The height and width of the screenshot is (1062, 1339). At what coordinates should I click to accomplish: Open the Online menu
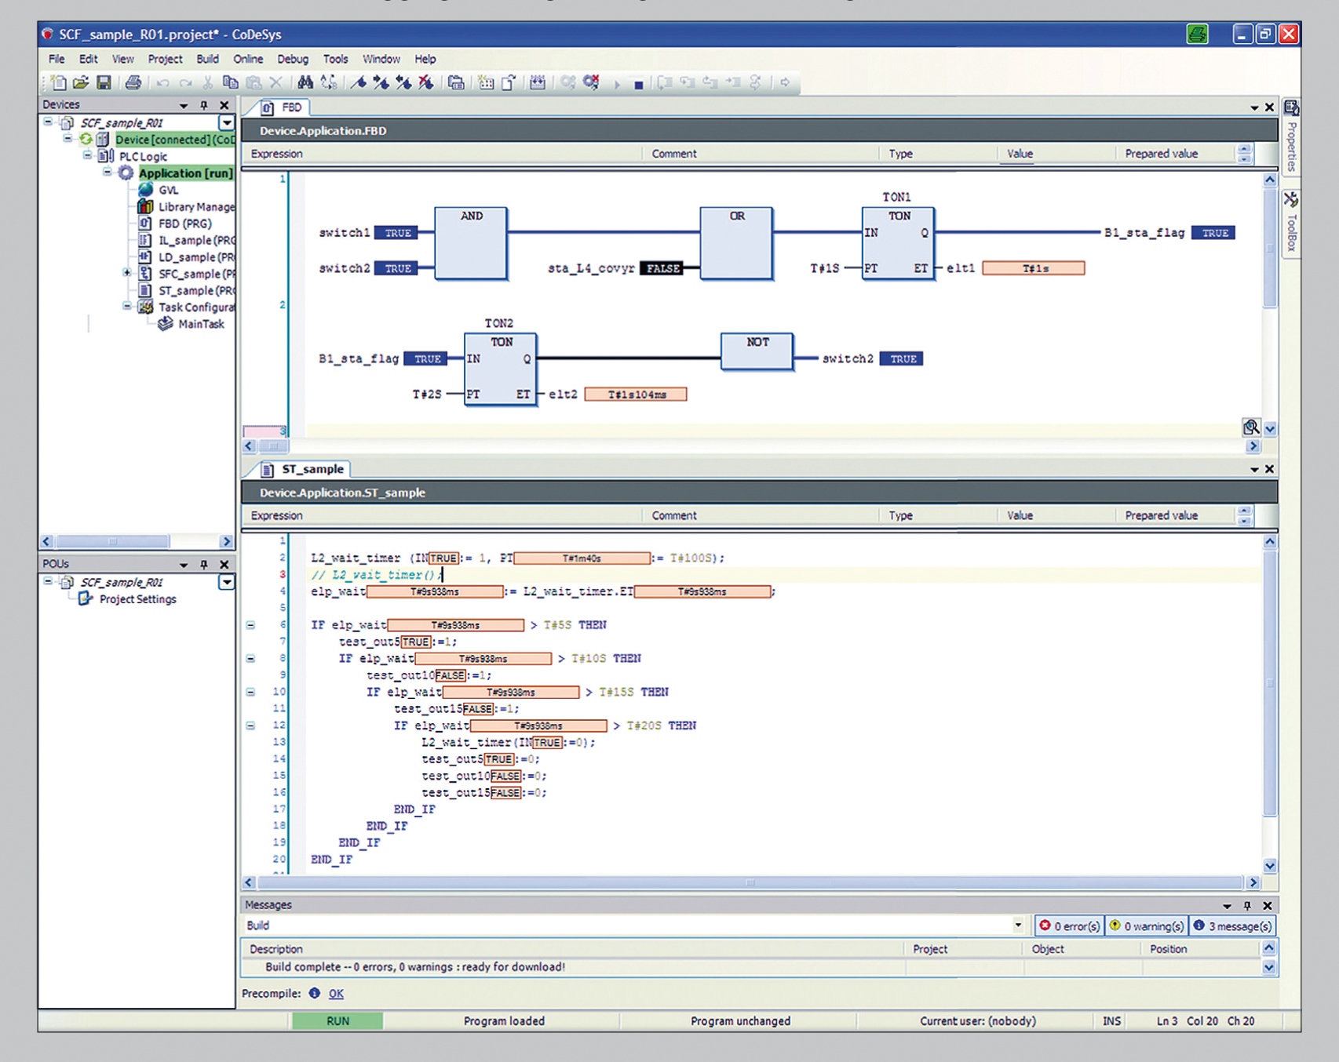click(248, 59)
